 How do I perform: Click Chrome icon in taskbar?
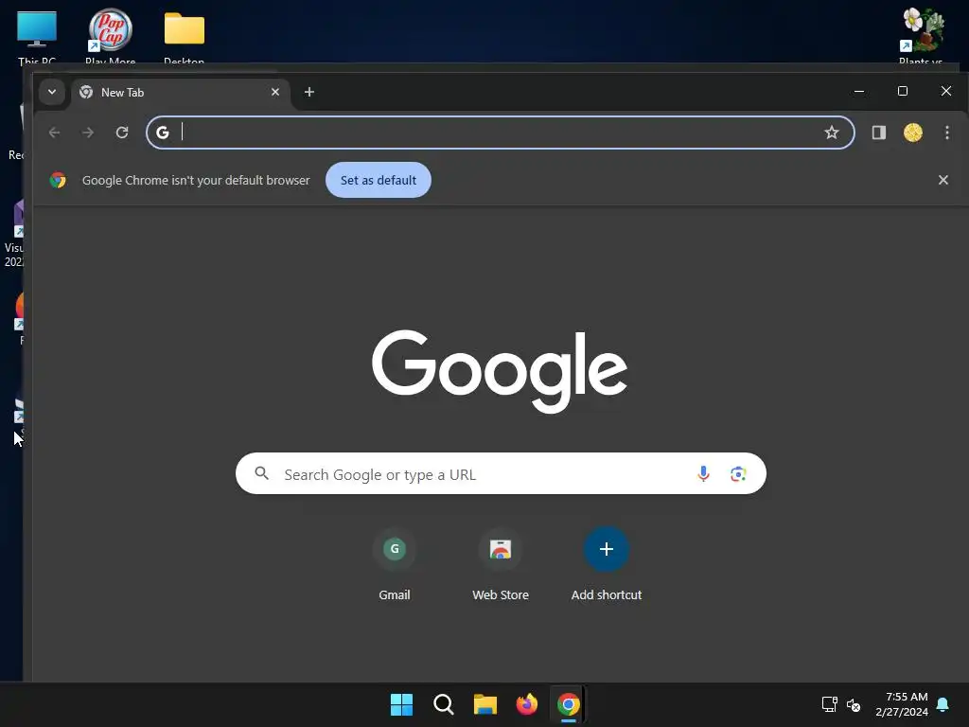click(x=568, y=704)
